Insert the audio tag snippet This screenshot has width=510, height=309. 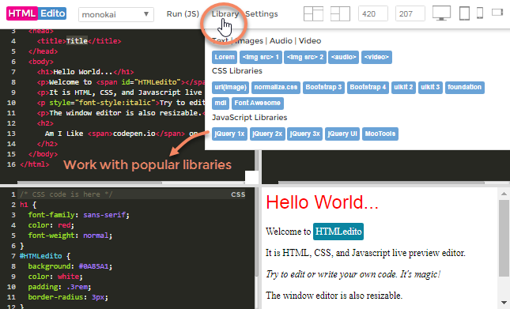(343, 57)
